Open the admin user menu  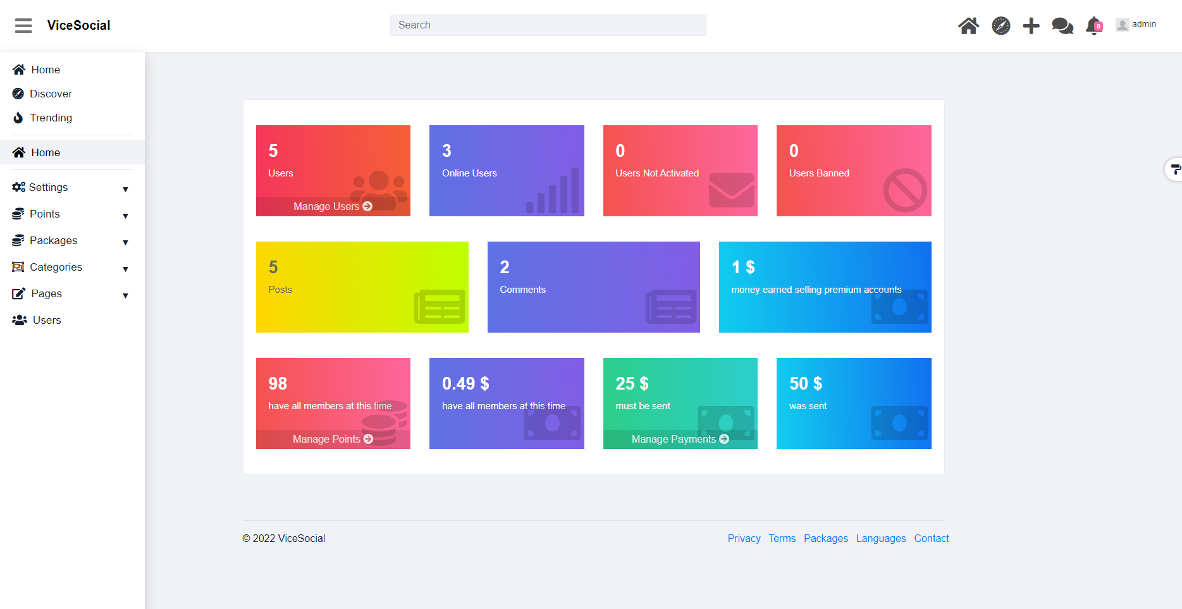pyautogui.click(x=1136, y=25)
